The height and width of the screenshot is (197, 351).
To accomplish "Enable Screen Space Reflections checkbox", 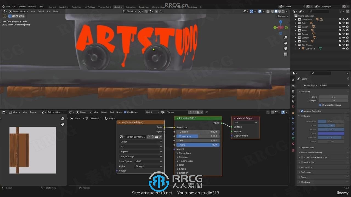I will (x=302, y=157).
